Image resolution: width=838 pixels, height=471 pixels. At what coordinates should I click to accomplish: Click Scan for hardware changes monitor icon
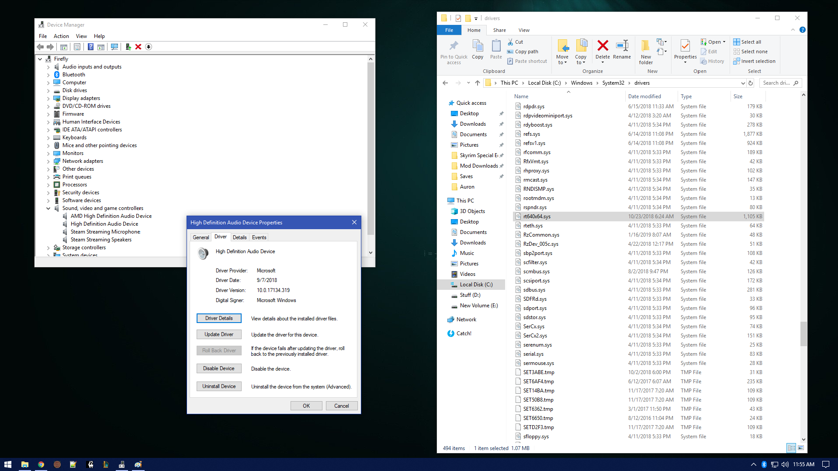pyautogui.click(x=114, y=47)
